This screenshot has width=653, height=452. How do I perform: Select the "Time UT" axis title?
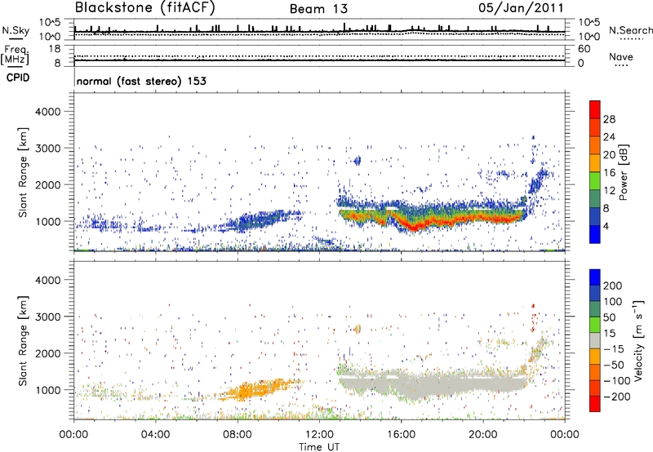point(319,447)
